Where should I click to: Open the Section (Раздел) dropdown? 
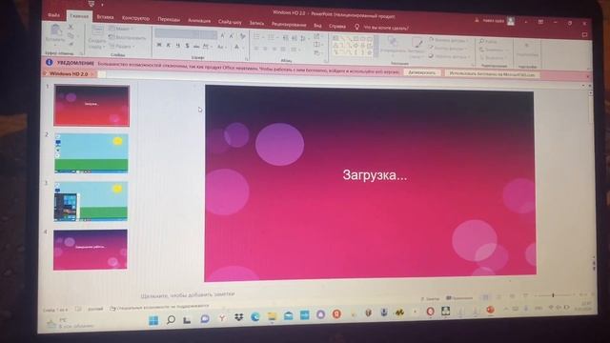pos(122,47)
